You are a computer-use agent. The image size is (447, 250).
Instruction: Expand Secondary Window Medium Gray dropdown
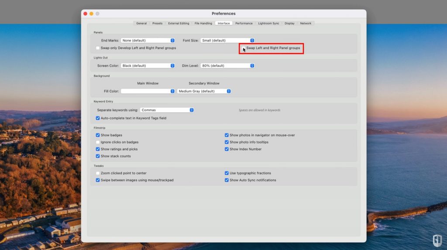point(204,91)
